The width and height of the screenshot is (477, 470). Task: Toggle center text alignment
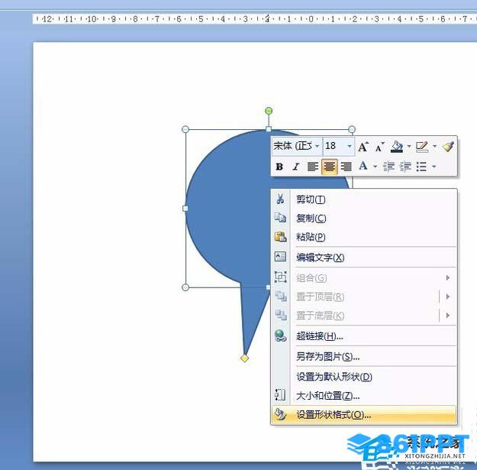pyautogui.click(x=330, y=167)
